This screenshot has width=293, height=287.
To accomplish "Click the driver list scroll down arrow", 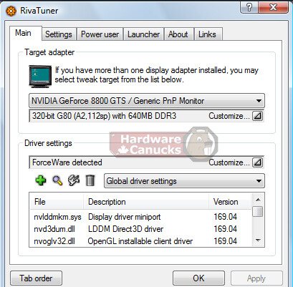I will tap(258, 240).
